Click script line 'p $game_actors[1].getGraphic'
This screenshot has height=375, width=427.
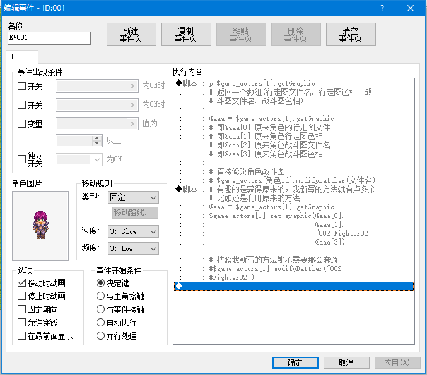pyautogui.click(x=262, y=84)
